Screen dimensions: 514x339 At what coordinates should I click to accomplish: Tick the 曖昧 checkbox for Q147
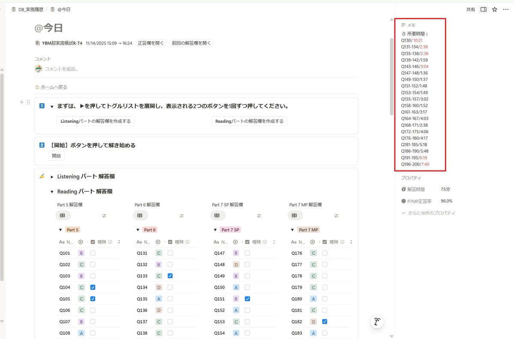click(x=247, y=253)
